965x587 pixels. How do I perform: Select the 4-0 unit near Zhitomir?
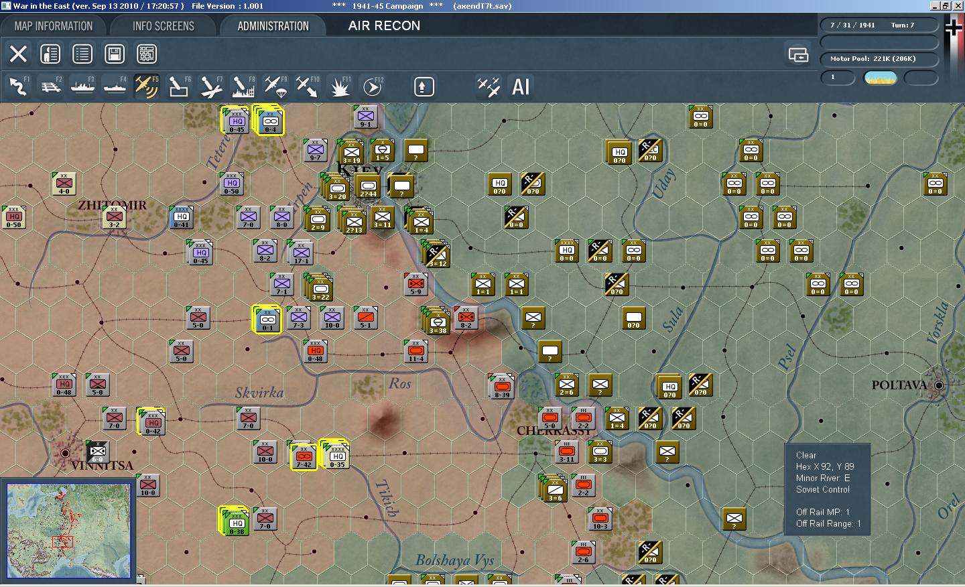coord(64,184)
